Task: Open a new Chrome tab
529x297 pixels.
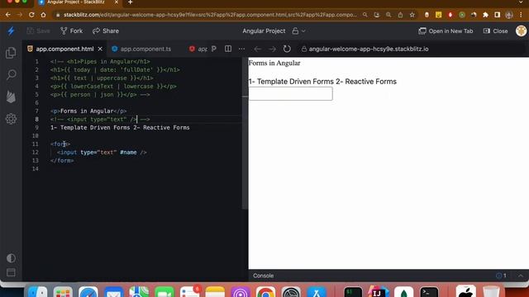Action: point(131,2)
